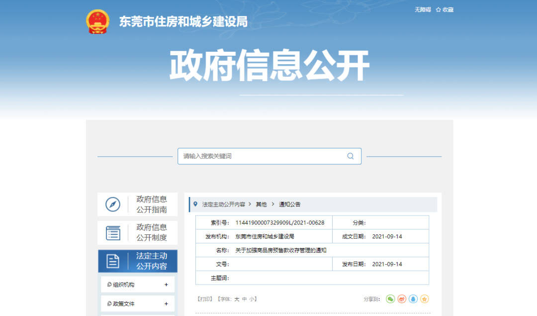Share to Weibo via red icon
This screenshot has height=316, width=537.
(402, 299)
